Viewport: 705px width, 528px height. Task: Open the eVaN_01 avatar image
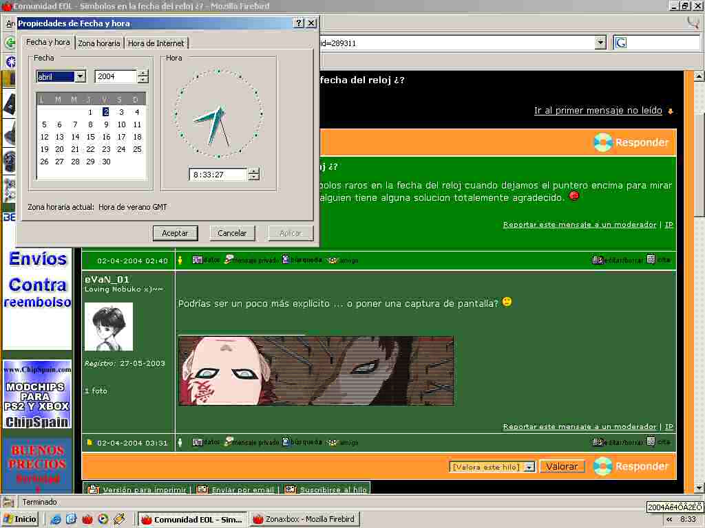[109, 327]
